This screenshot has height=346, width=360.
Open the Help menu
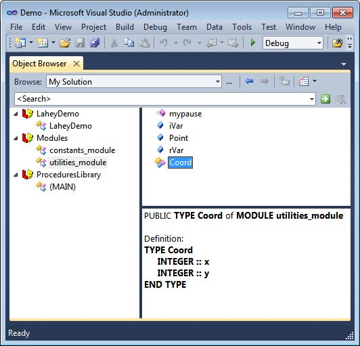[333, 27]
